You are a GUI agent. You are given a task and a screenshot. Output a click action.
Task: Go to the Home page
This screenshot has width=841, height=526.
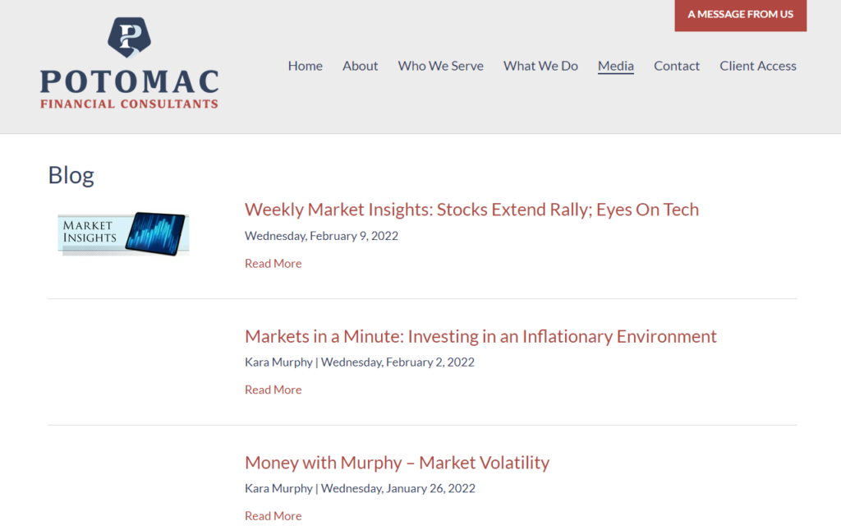click(305, 66)
